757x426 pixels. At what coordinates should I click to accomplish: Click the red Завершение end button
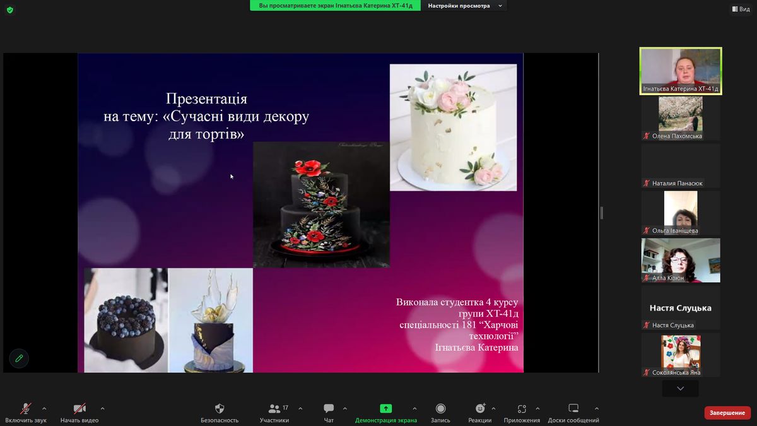pyautogui.click(x=727, y=413)
